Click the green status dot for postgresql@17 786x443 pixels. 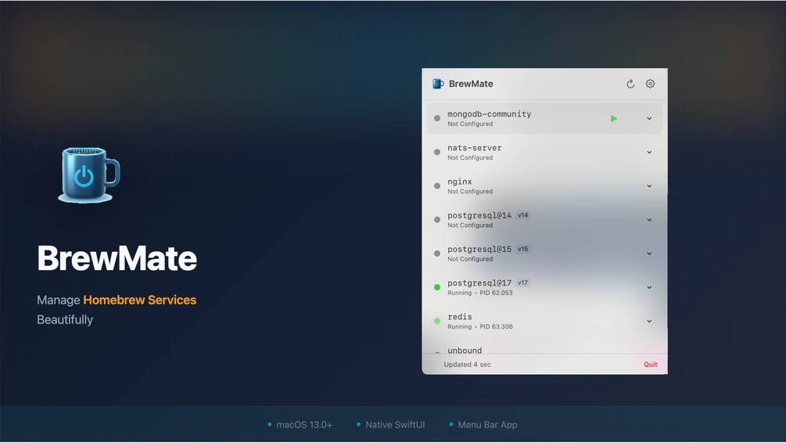coord(437,287)
